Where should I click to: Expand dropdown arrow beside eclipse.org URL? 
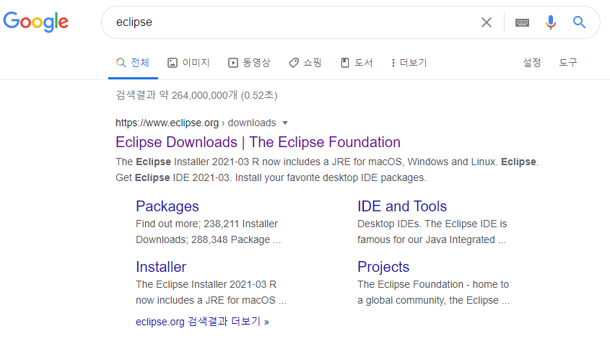coord(285,123)
